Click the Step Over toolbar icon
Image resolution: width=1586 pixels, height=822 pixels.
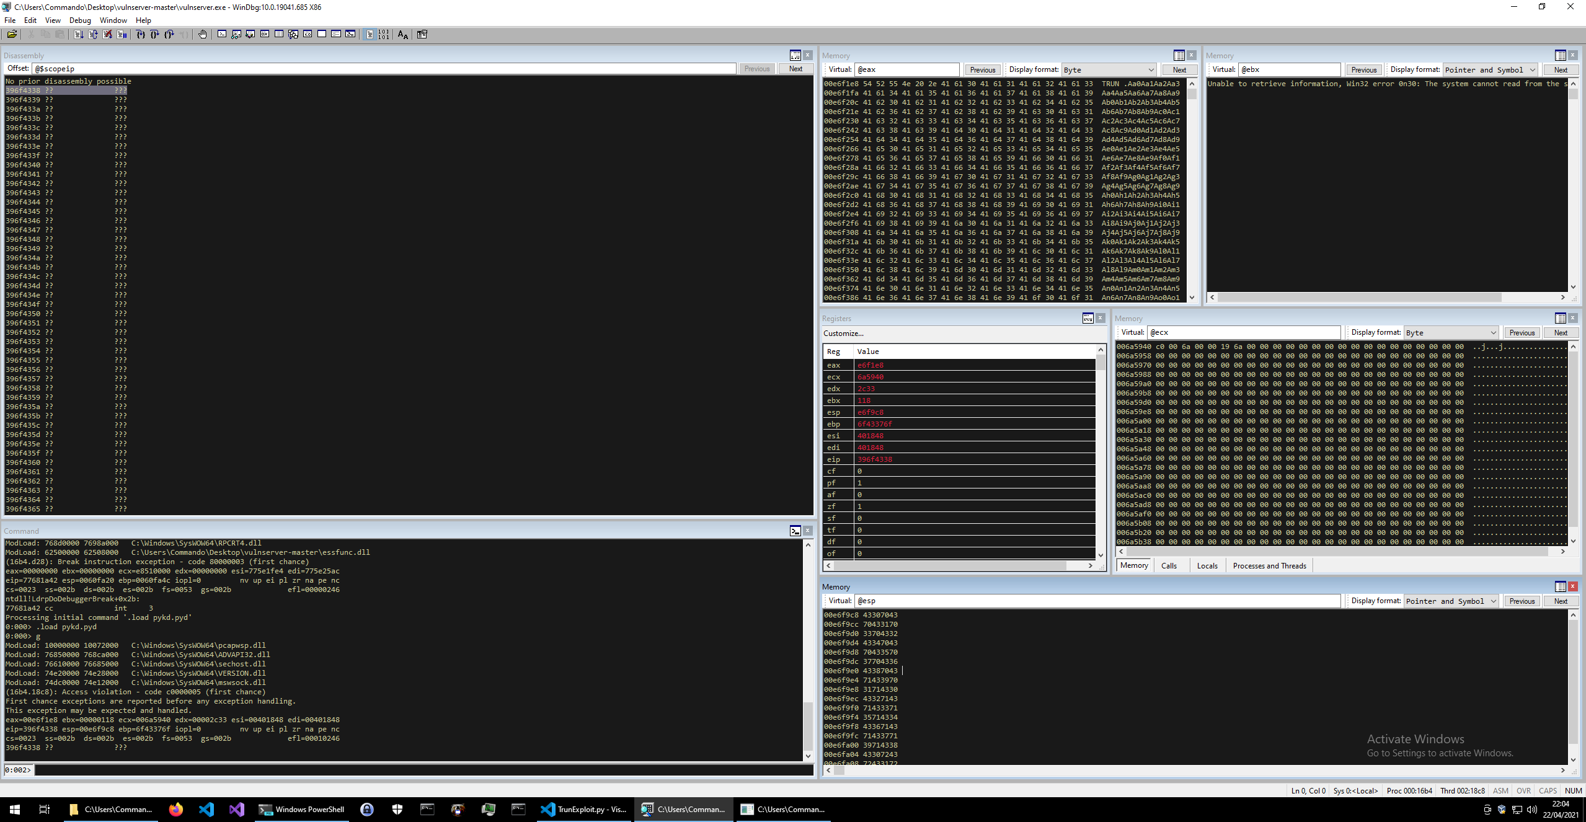click(x=155, y=35)
